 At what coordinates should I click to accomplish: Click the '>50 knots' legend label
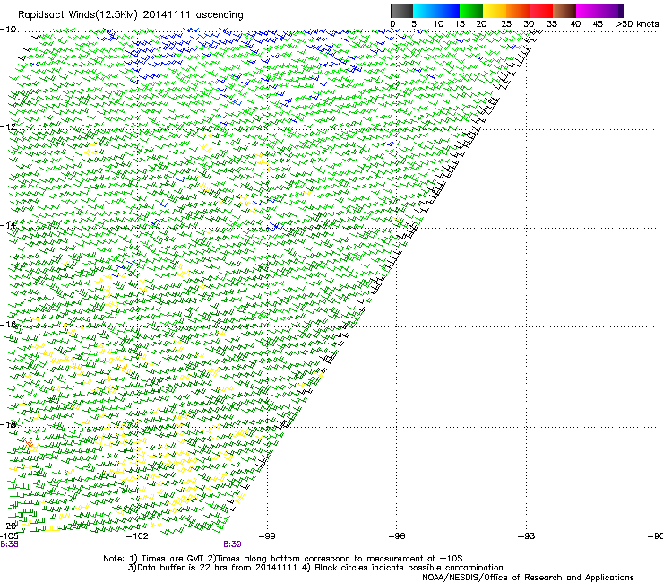click(x=637, y=24)
